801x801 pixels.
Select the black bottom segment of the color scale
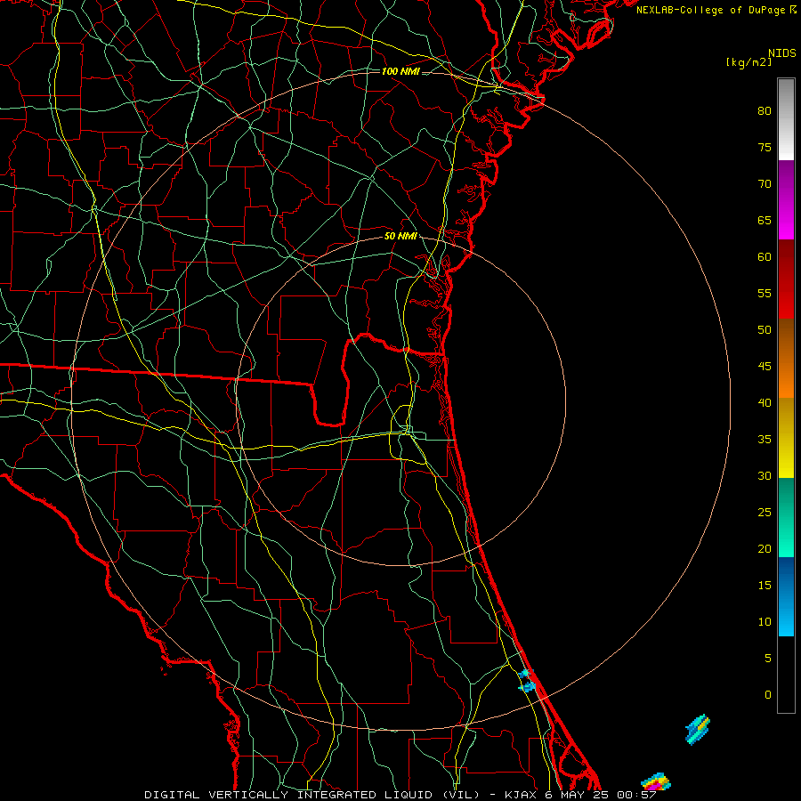point(786,675)
